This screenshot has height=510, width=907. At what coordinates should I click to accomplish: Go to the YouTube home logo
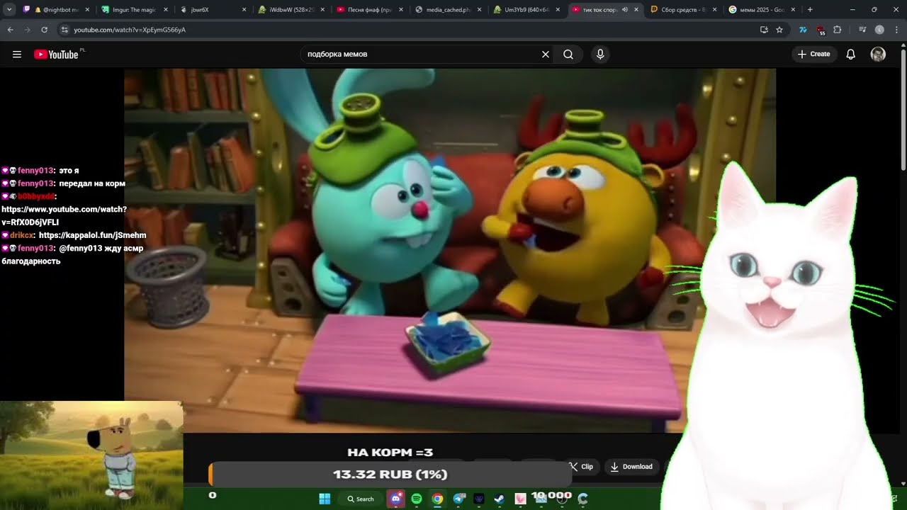click(x=56, y=55)
